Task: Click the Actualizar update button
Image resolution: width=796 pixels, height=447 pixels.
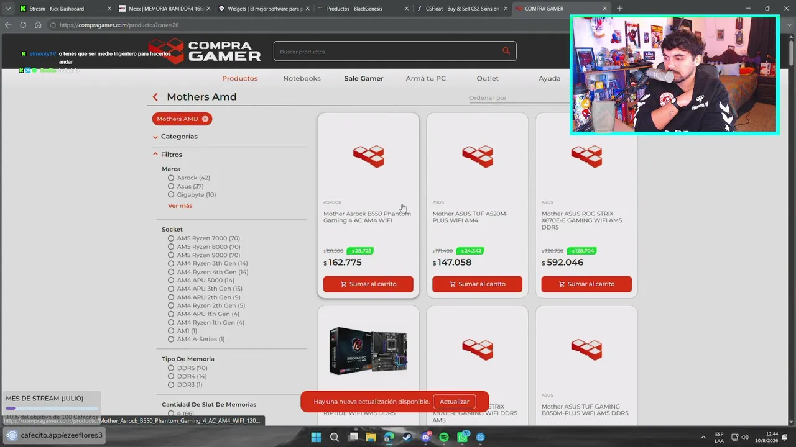Action: pyautogui.click(x=455, y=402)
